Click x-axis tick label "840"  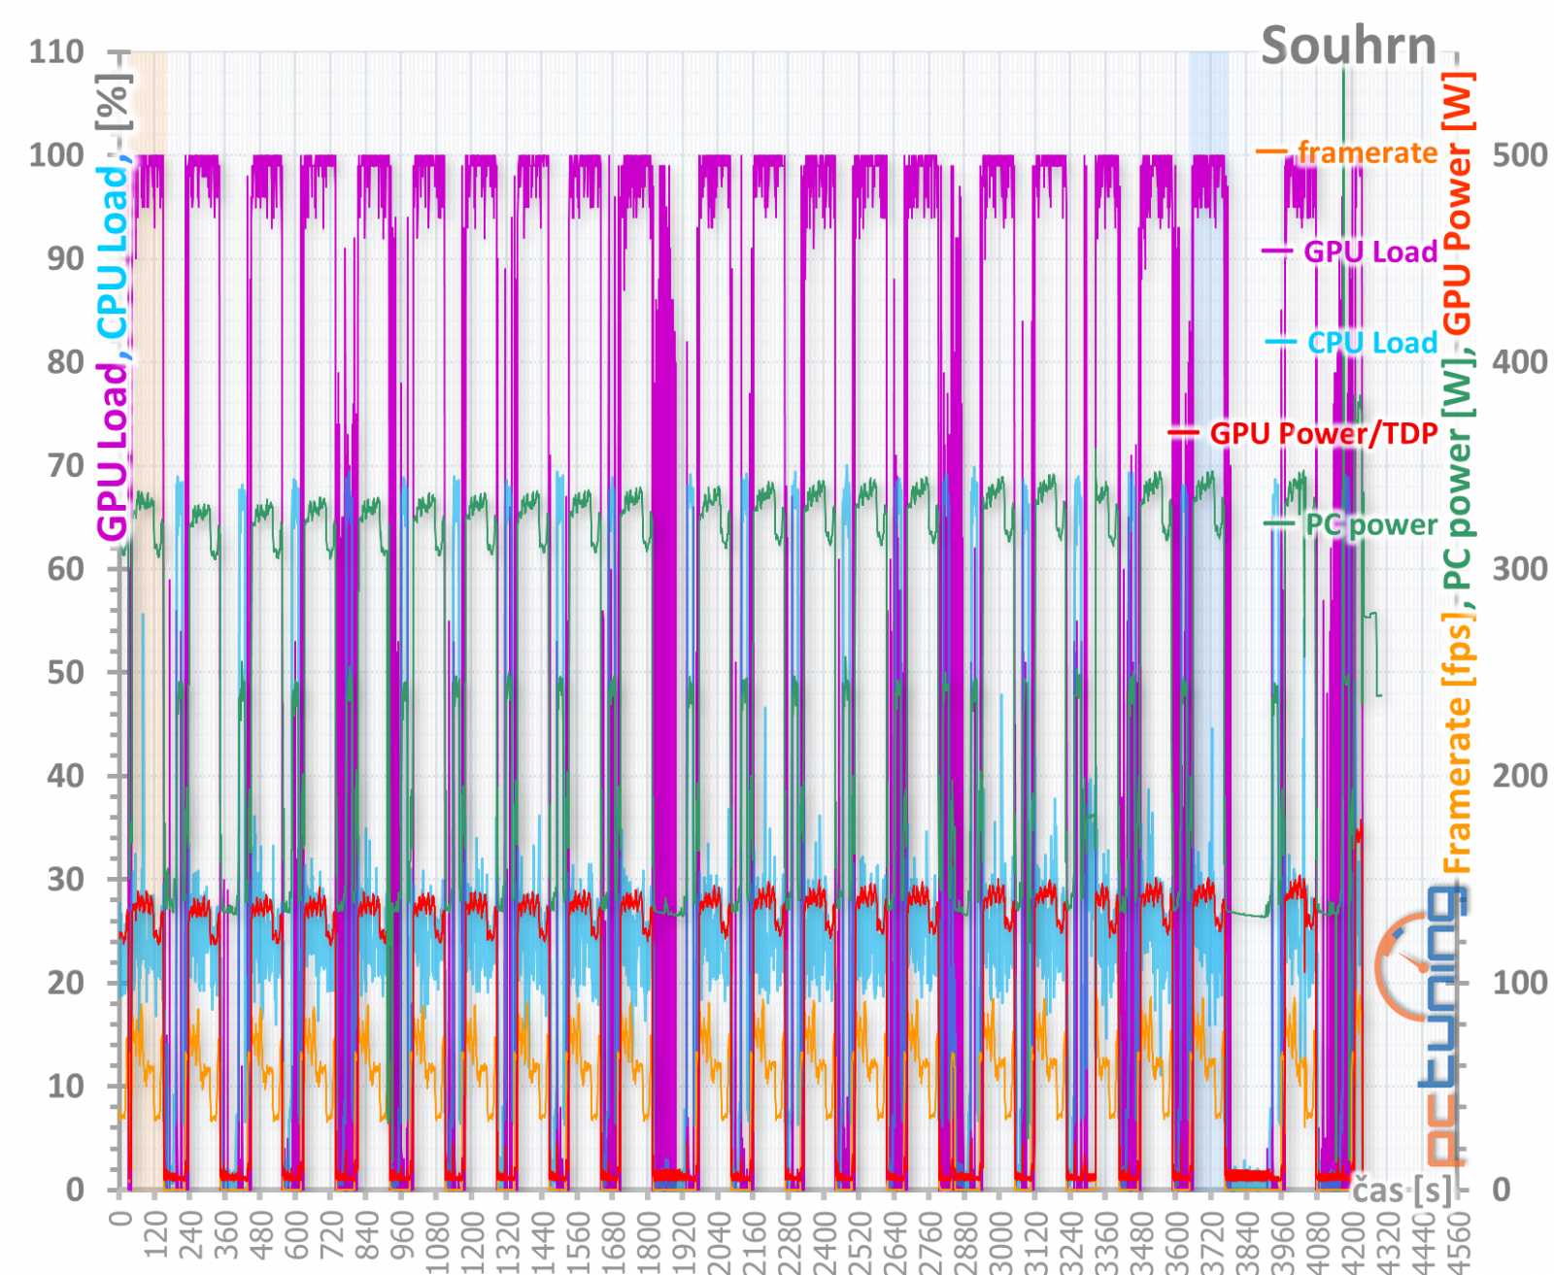(x=366, y=1237)
